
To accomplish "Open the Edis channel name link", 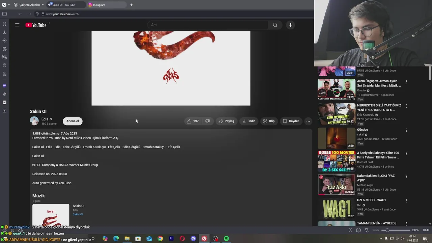I will click(45, 119).
